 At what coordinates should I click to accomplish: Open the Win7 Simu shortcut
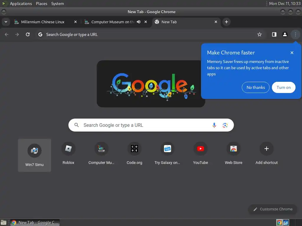click(x=35, y=155)
